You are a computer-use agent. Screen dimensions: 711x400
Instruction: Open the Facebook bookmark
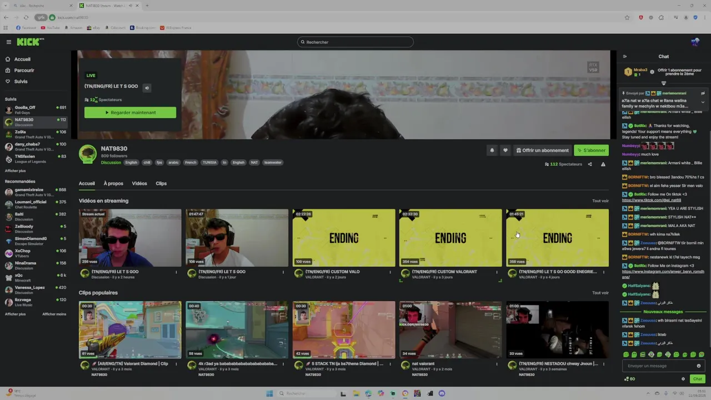pos(26,28)
